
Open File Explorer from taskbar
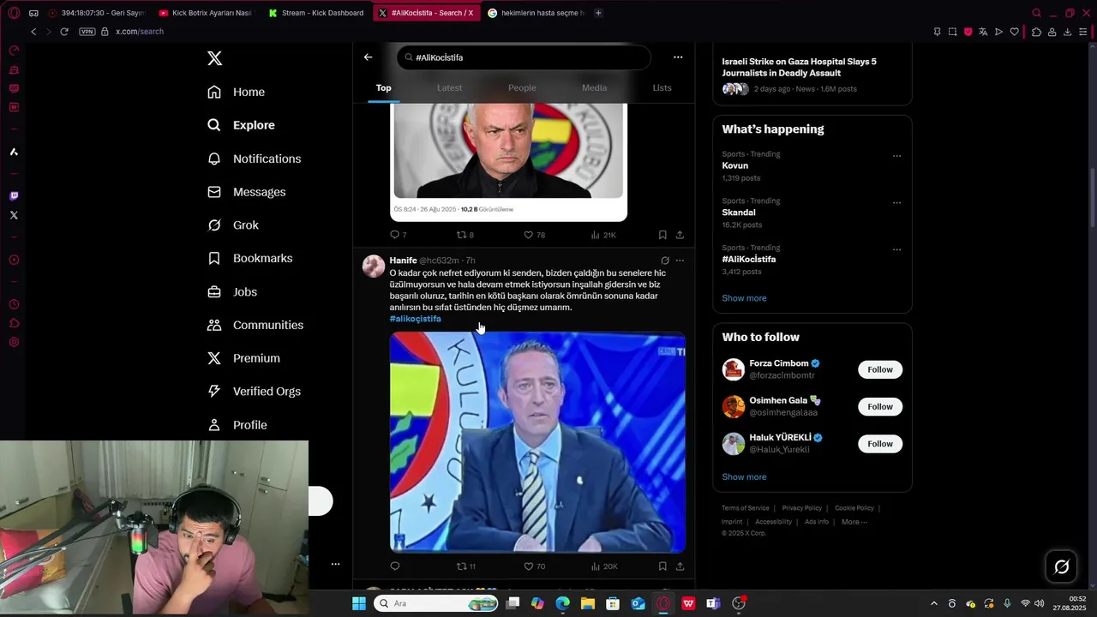click(x=588, y=603)
